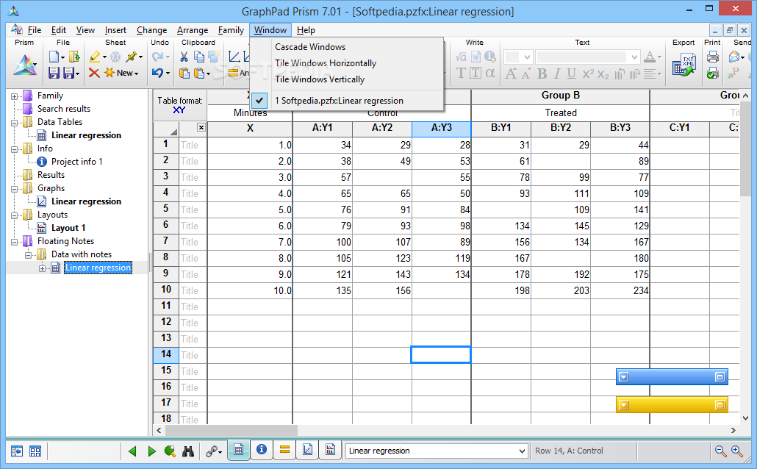Click the cut scissors icon
The width and height of the screenshot is (757, 469).
tap(184, 57)
